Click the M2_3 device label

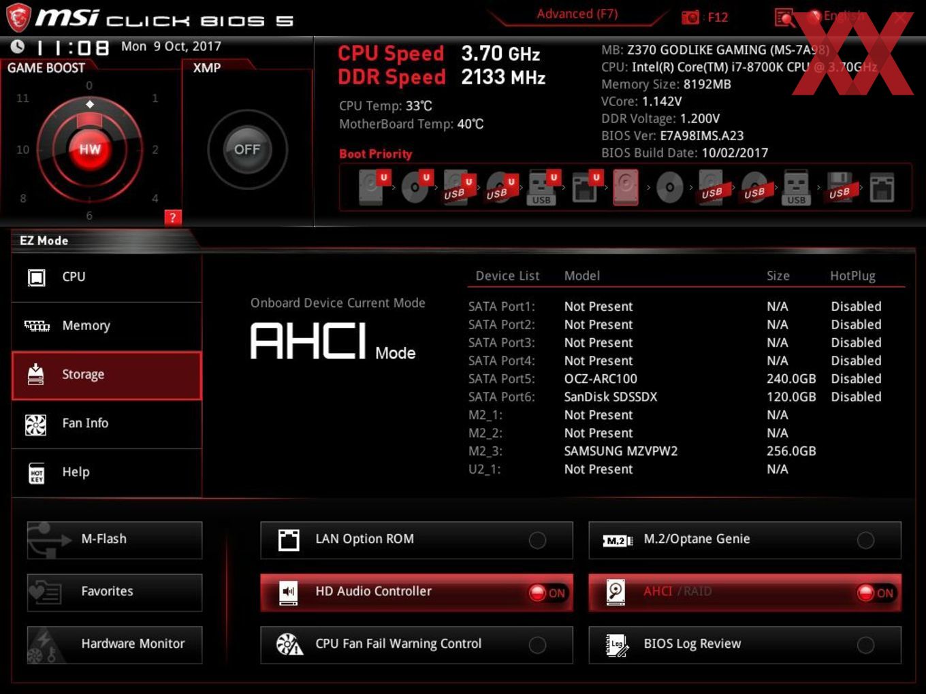pyautogui.click(x=485, y=451)
